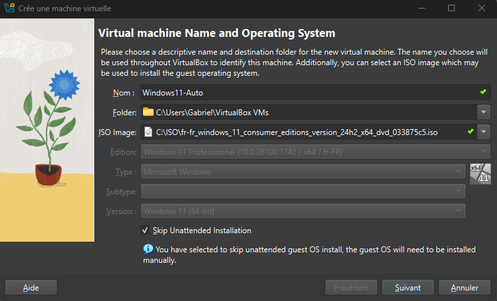Click the Windows 11 x64 OS badge icon
Screen dimensions: 497x301
[x=481, y=174]
